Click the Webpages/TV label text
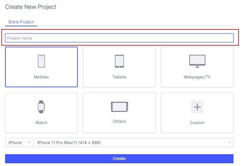Image resolution: width=247 pixels, height=166 pixels. point(197,77)
